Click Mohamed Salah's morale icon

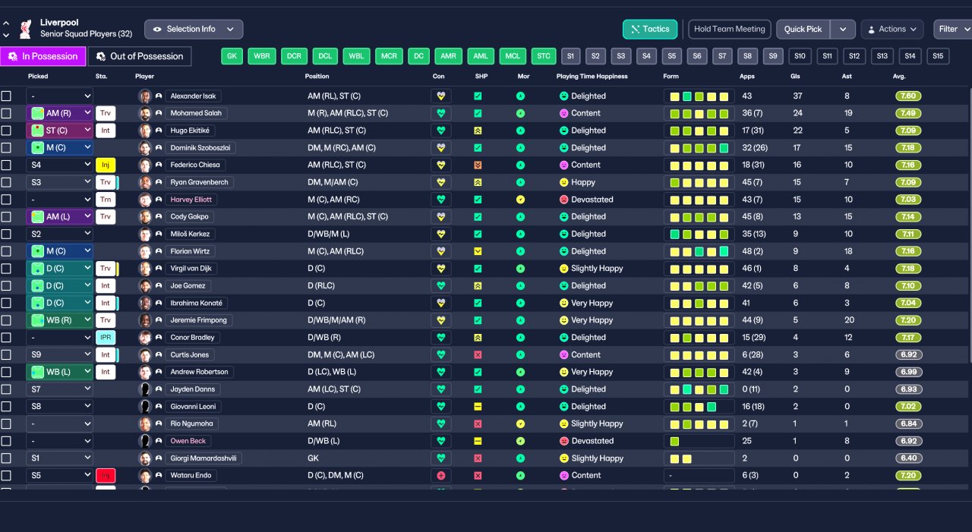[520, 113]
